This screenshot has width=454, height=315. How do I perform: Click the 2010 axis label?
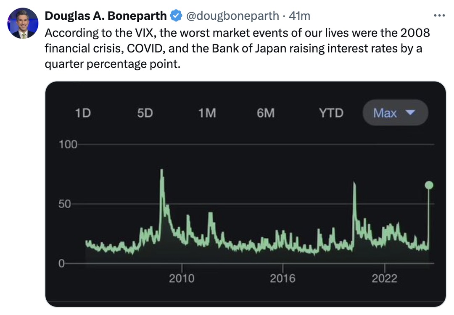[x=182, y=278]
